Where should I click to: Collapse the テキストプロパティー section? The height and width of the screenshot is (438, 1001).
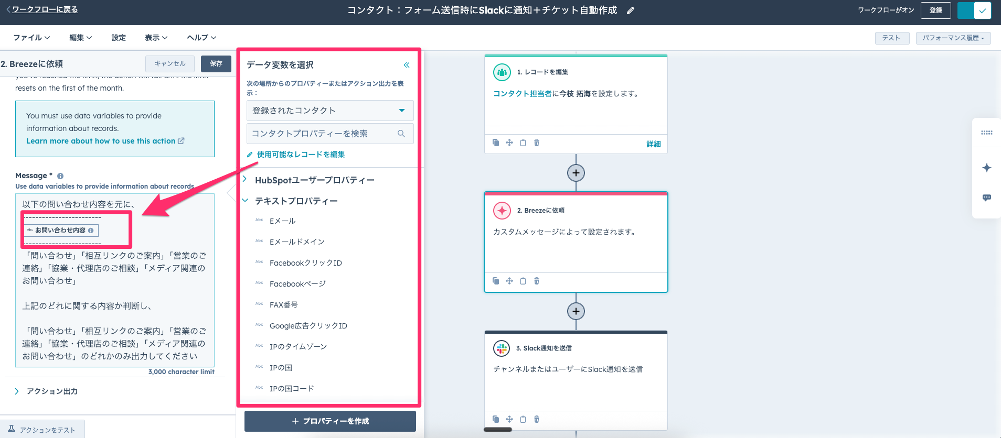245,201
